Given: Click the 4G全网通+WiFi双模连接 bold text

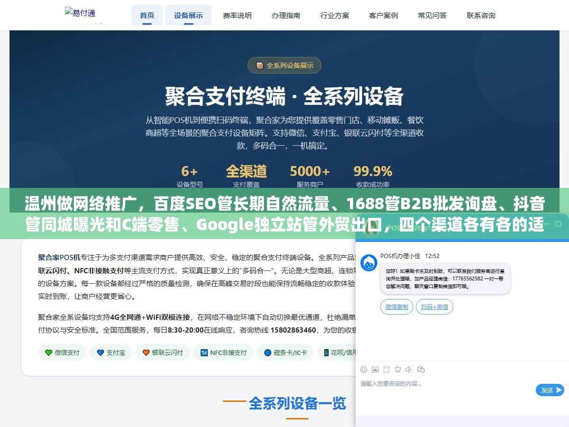Looking at the screenshot, I should (x=150, y=317).
